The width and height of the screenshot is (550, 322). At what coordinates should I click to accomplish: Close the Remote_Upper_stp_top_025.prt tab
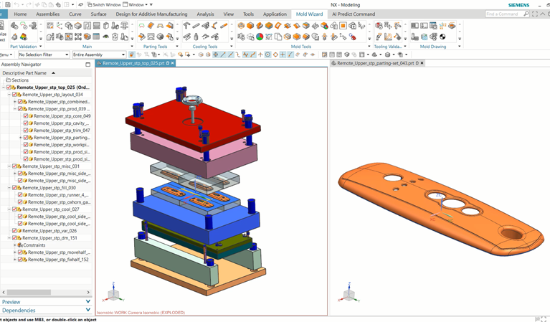[x=172, y=63]
